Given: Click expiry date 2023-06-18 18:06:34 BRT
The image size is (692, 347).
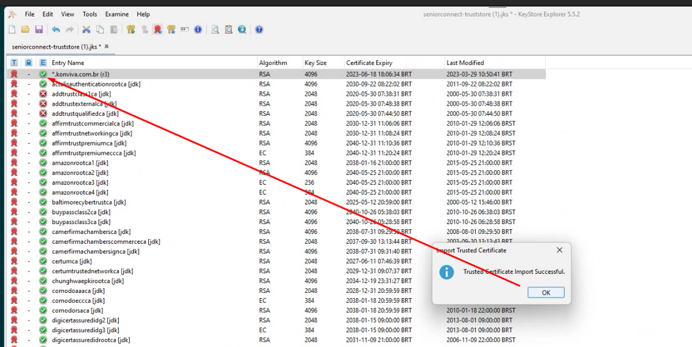Looking at the screenshot, I should point(379,74).
